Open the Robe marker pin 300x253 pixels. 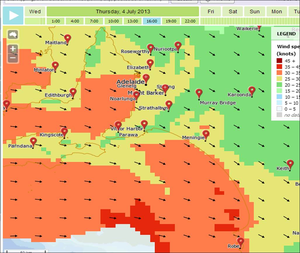click(x=240, y=242)
